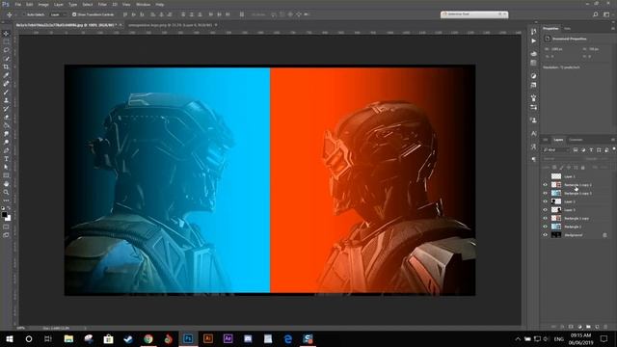Toggle the Auto-Select checkbox
617x347 pixels.
point(24,14)
